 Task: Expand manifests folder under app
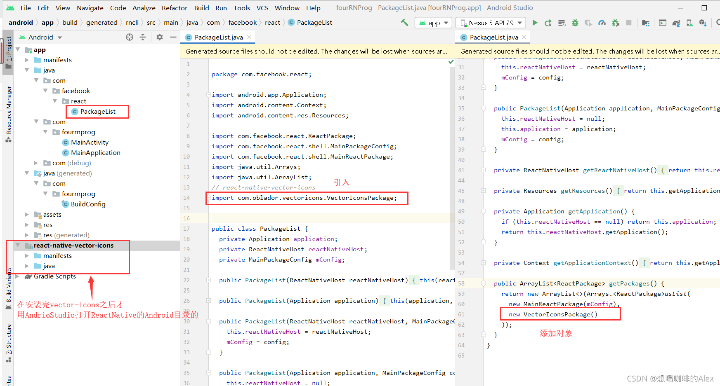(27, 60)
